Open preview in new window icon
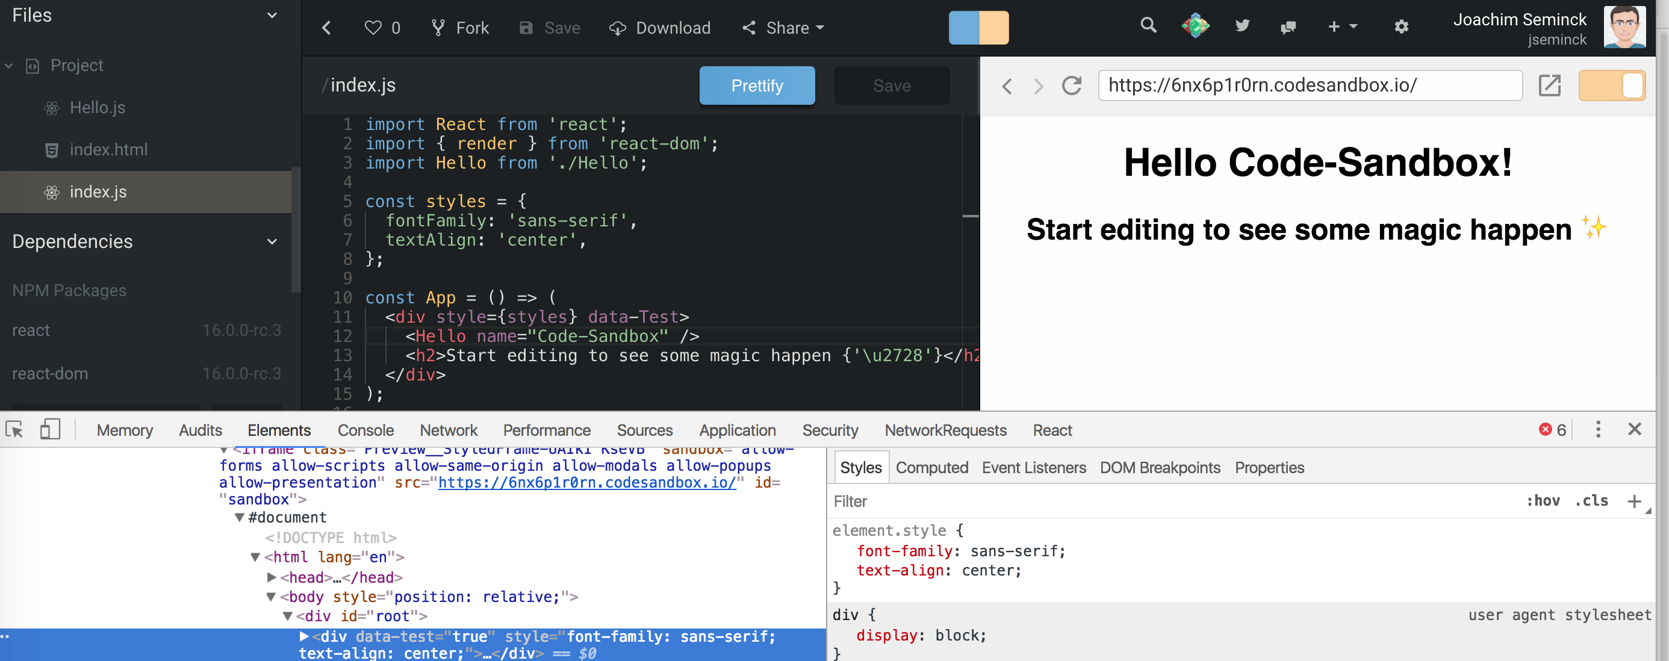Screen dimensions: 1669x661 [x=1549, y=85]
